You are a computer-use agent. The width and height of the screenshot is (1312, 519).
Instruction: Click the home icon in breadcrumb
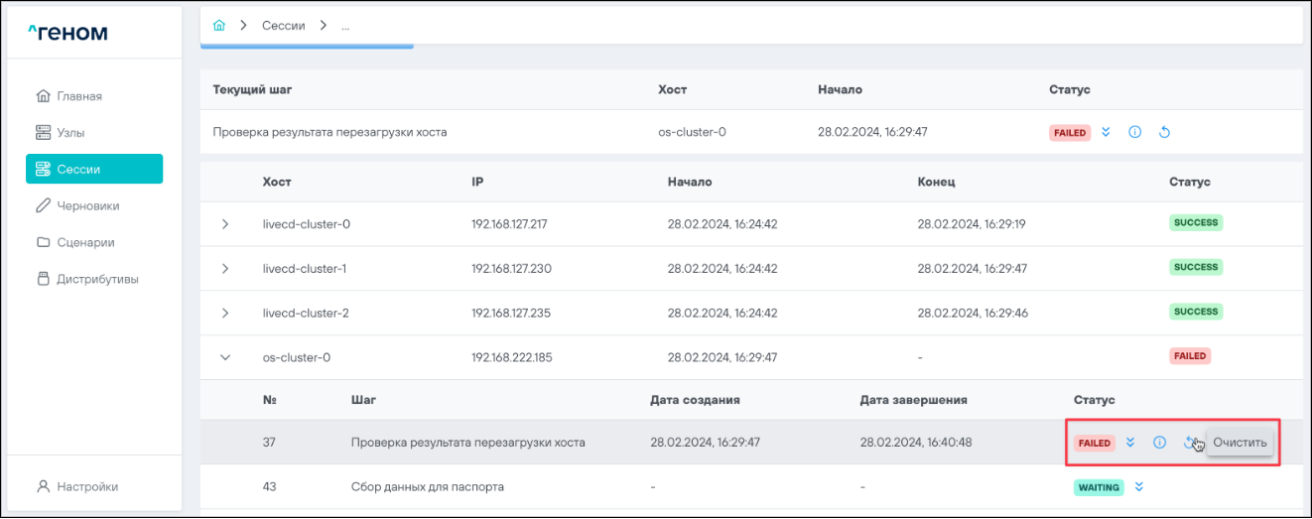click(219, 25)
